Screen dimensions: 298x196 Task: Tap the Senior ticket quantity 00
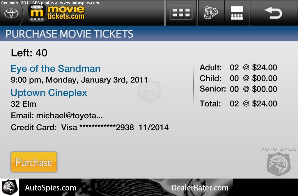click(x=234, y=89)
